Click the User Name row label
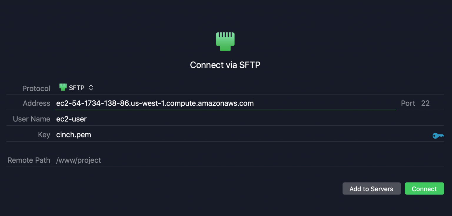This screenshot has width=452, height=216. pyautogui.click(x=31, y=119)
